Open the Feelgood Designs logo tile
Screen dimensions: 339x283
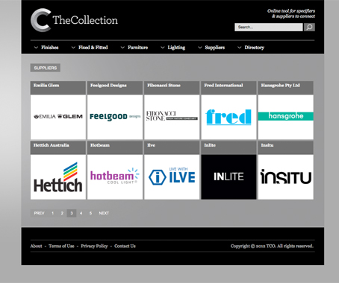click(x=115, y=117)
